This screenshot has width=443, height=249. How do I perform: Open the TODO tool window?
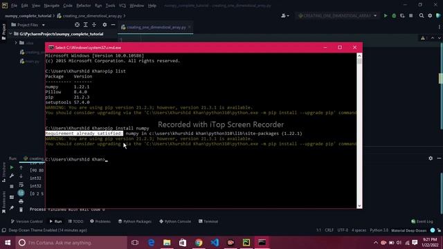coord(75,221)
